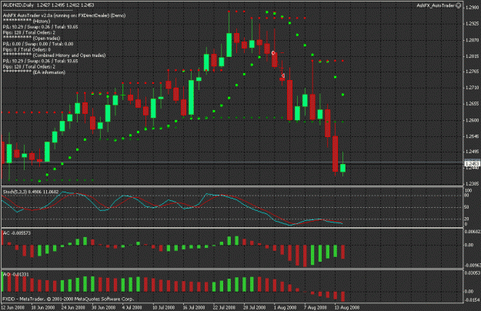Click the current price tag 1.2453
The width and height of the screenshot is (481, 311).
click(x=472, y=164)
